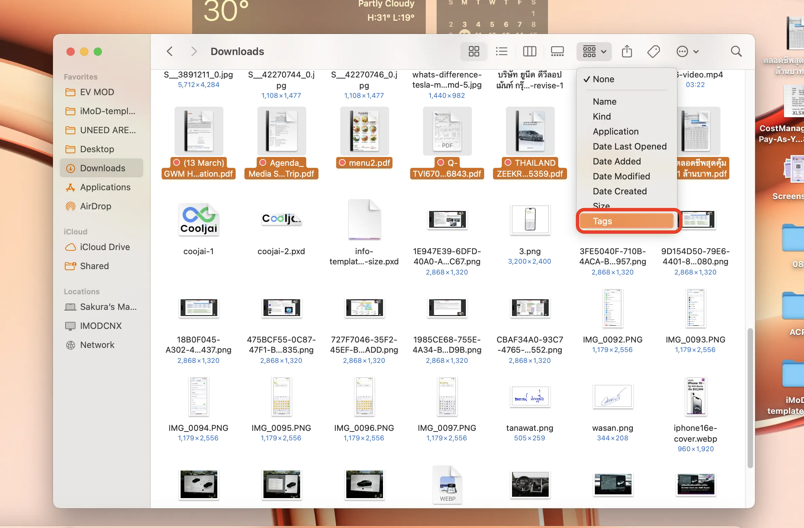Click the Finder search magnifier
Viewport: 804px width, 528px height.
coord(736,52)
